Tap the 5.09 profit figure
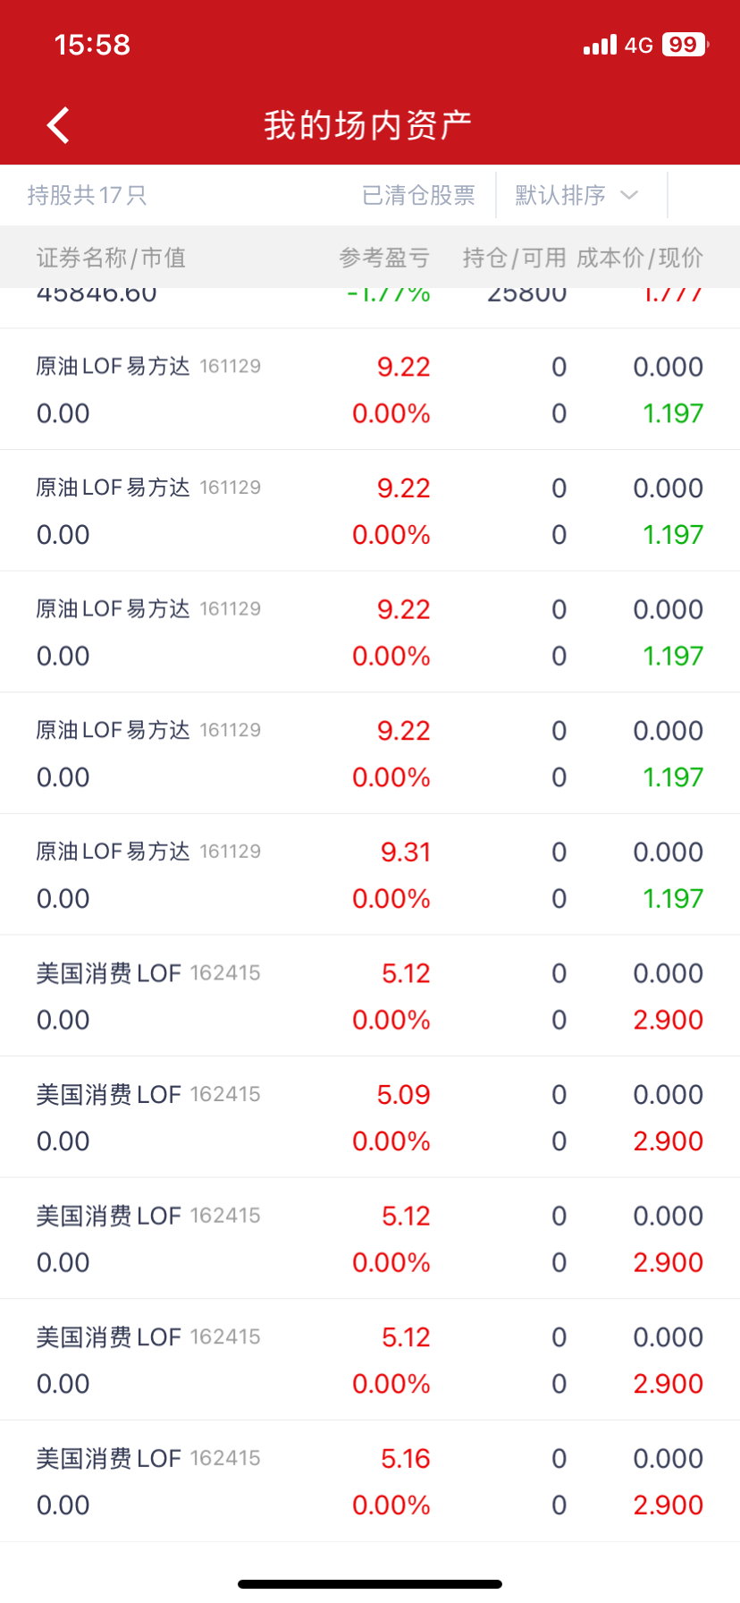Viewport: 740px width, 1603px height. 403,1095
